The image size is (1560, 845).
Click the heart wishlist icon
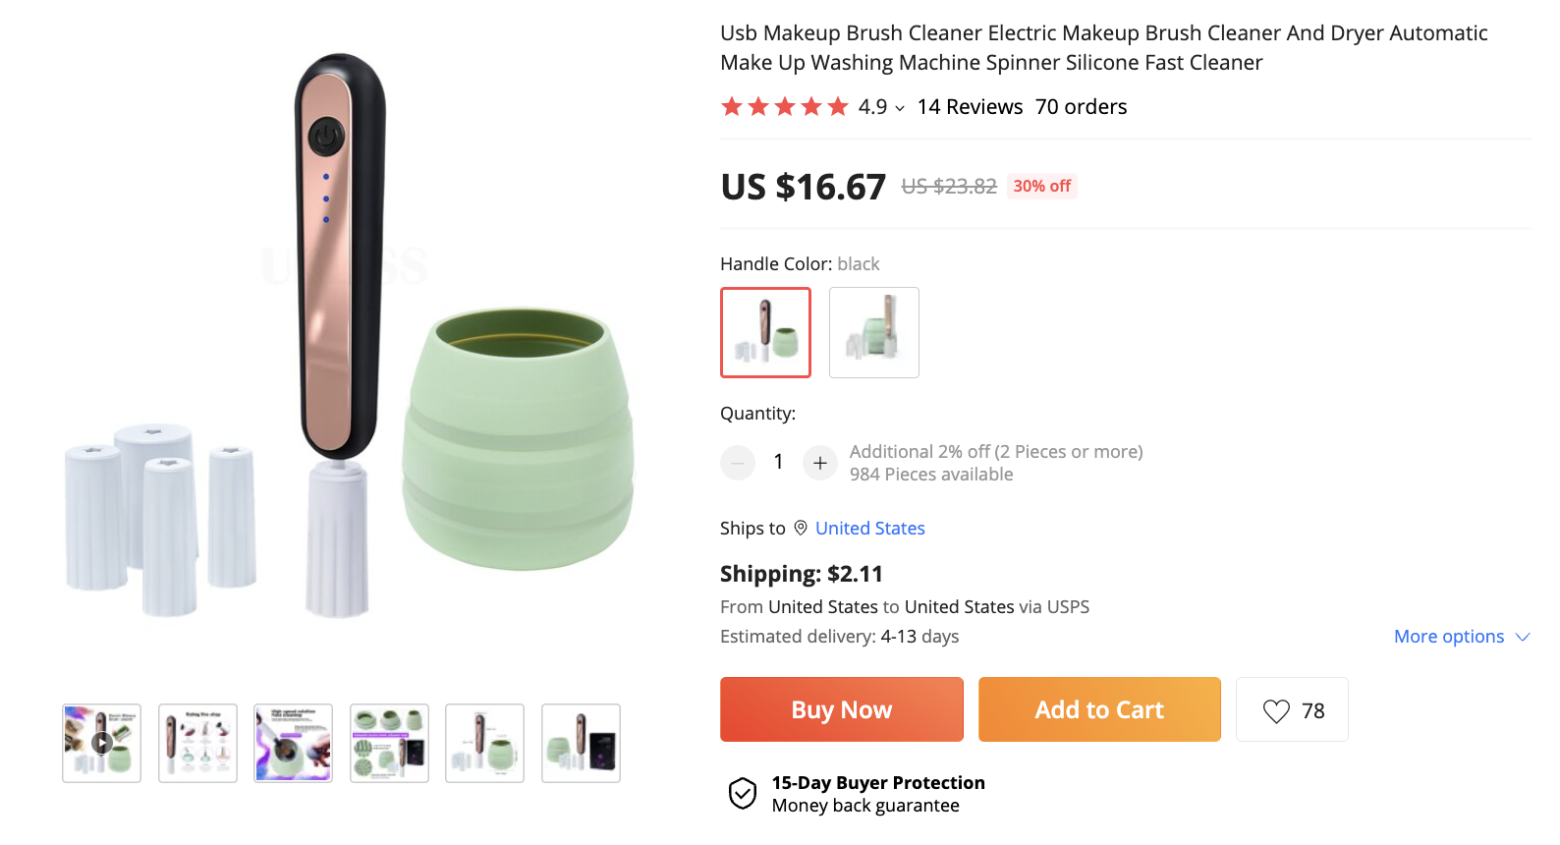coord(1276,710)
